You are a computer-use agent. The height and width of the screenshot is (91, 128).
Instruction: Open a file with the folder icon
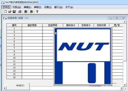10,12
